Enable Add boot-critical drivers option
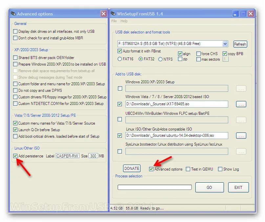Image resolution: width=265 pixels, height=222 pixels. point(15,136)
